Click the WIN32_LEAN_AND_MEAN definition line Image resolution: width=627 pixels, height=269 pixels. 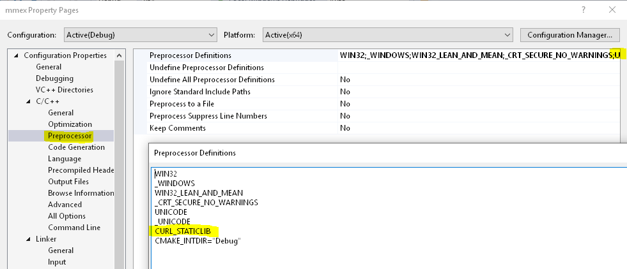click(x=199, y=193)
